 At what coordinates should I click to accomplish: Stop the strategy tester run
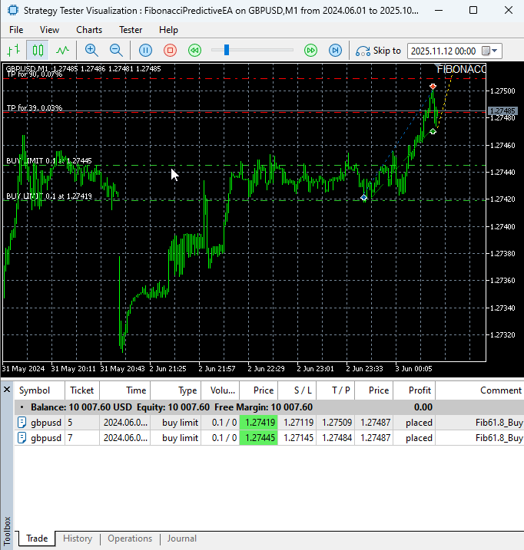(x=171, y=51)
